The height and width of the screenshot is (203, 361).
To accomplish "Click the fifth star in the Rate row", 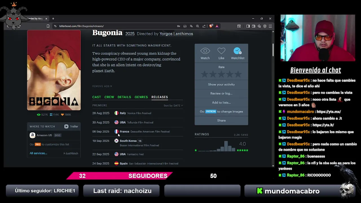I will pyautogui.click(x=238, y=74).
